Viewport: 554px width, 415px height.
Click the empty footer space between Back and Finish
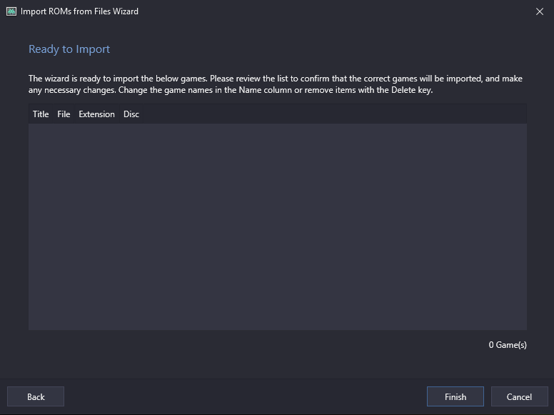point(246,396)
